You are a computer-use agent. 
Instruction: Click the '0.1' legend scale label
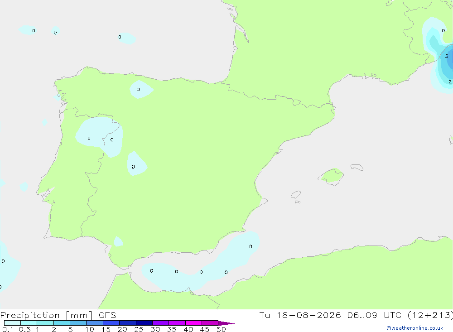coord(8,329)
